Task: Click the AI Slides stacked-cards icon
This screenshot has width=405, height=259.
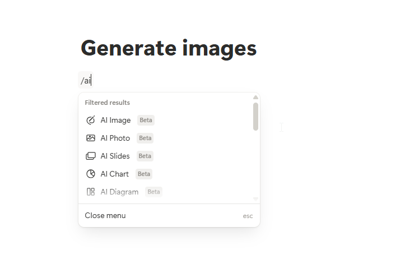Action: [91, 156]
